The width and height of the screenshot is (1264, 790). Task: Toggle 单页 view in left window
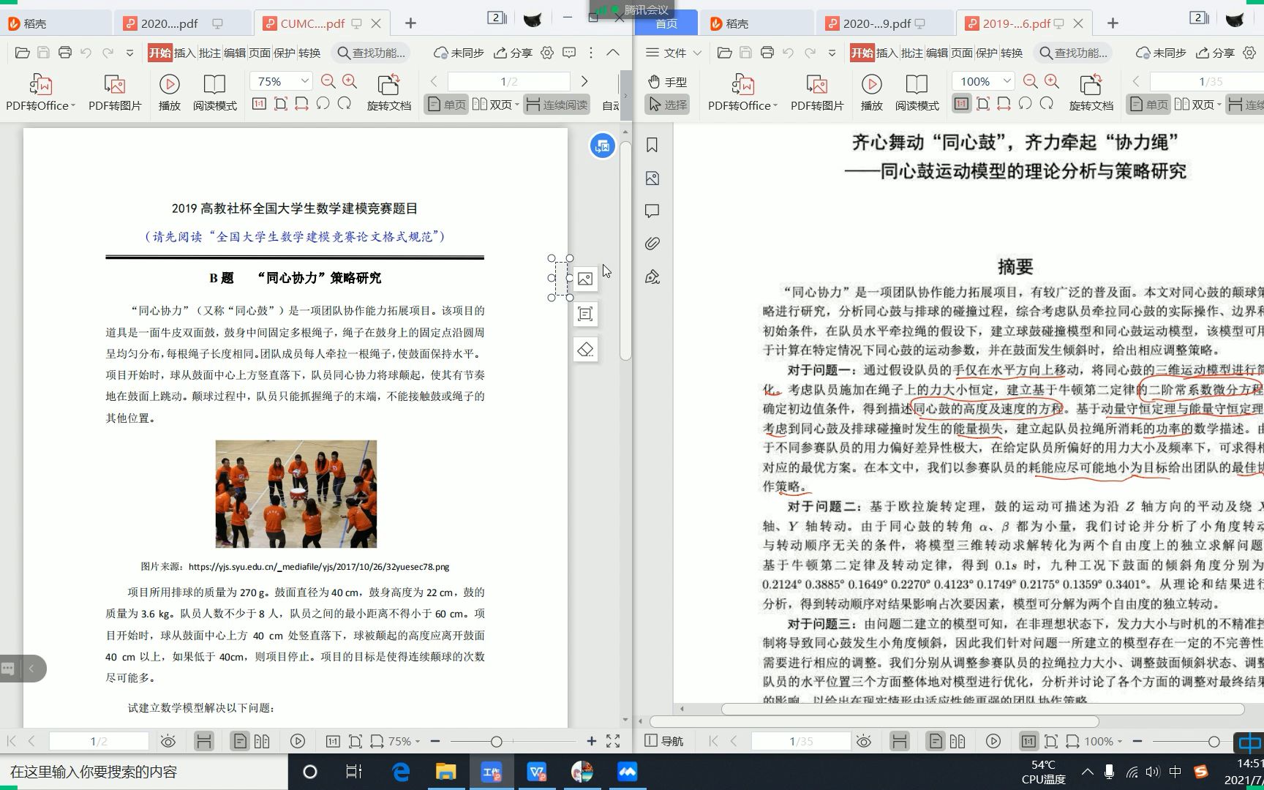pyautogui.click(x=447, y=105)
